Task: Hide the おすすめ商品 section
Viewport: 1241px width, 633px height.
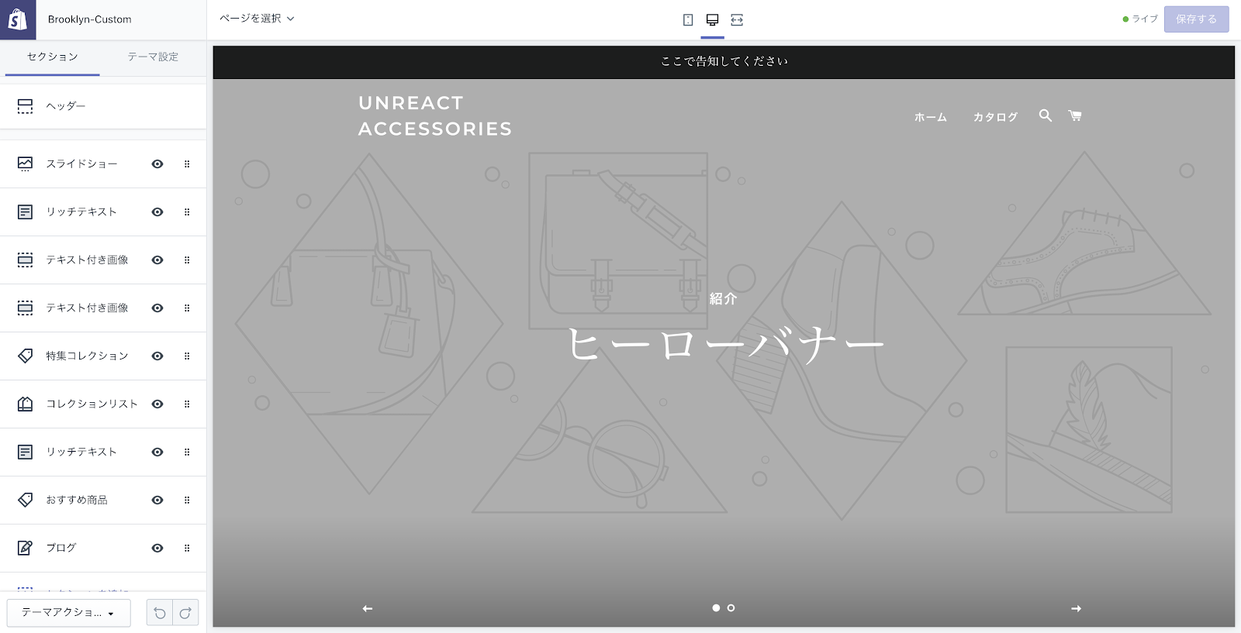Action: tap(157, 501)
